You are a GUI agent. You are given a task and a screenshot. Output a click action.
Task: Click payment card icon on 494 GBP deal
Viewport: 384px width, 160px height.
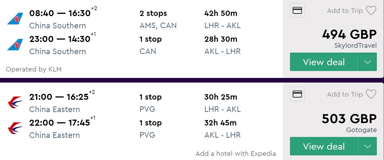(297, 11)
